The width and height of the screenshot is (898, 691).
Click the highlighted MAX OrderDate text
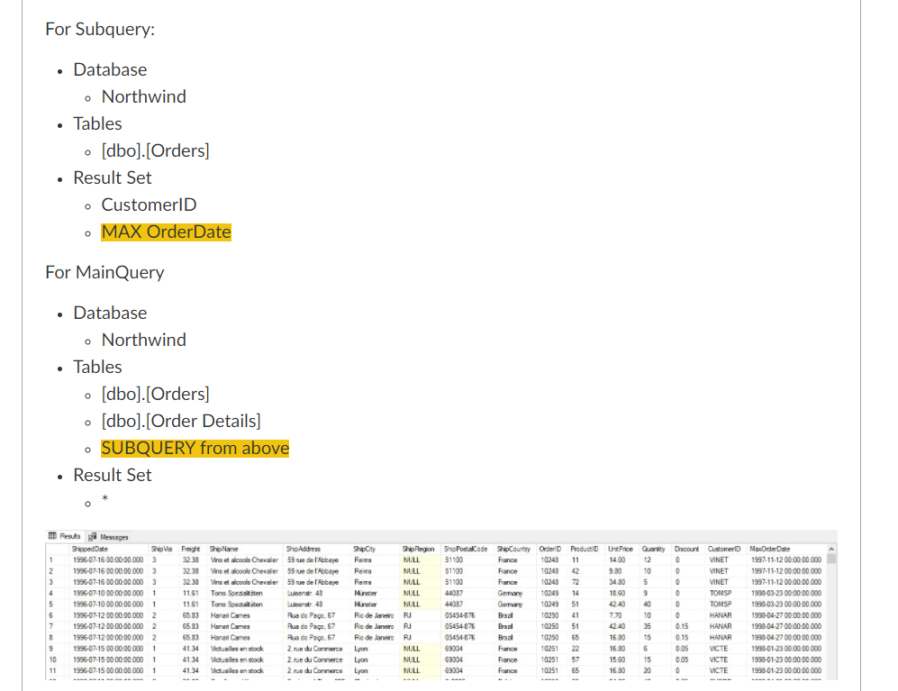(x=166, y=232)
